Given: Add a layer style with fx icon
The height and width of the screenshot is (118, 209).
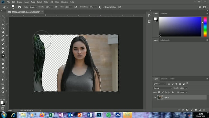Looking at the screenshot, I should point(183,110).
